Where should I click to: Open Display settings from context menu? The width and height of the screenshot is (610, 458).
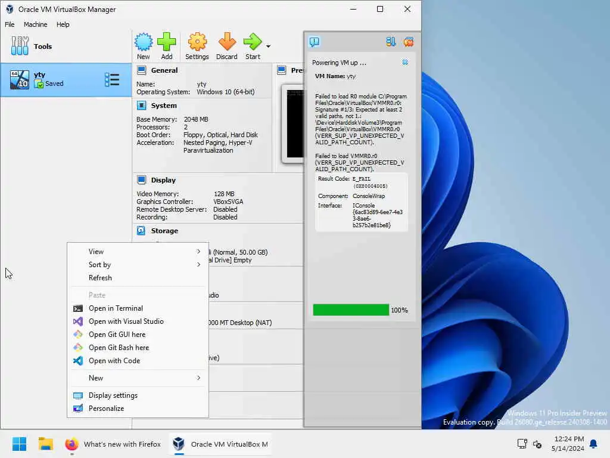tap(138, 395)
